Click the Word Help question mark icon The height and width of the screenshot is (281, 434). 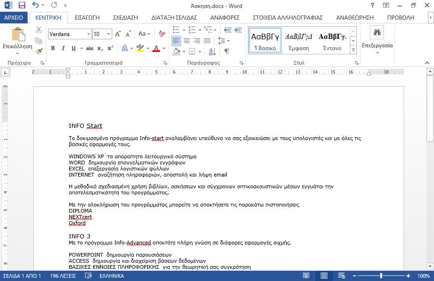373,5
